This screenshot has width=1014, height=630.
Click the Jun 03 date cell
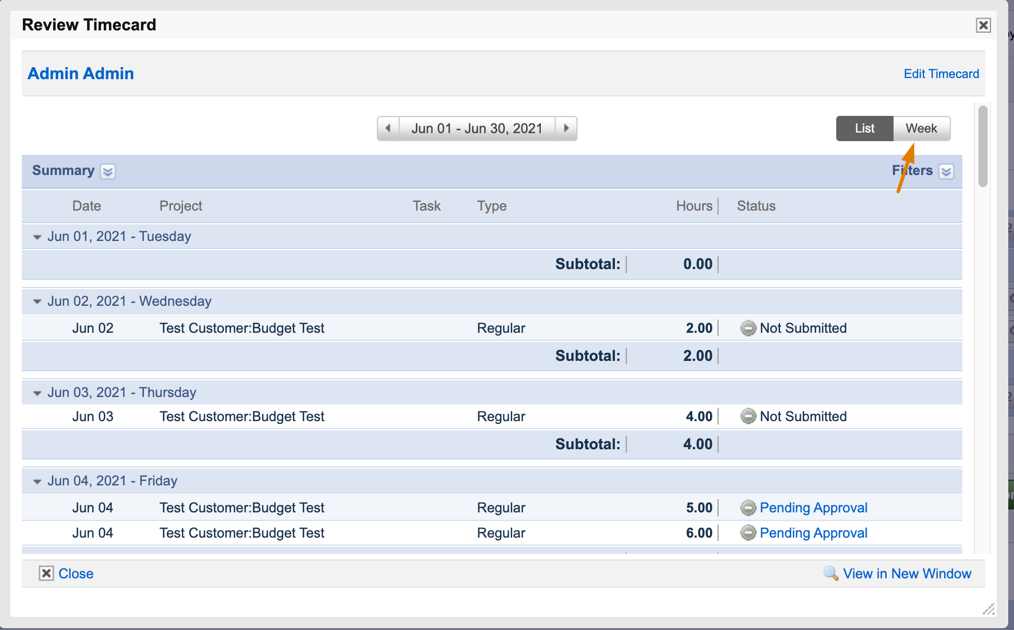point(93,417)
